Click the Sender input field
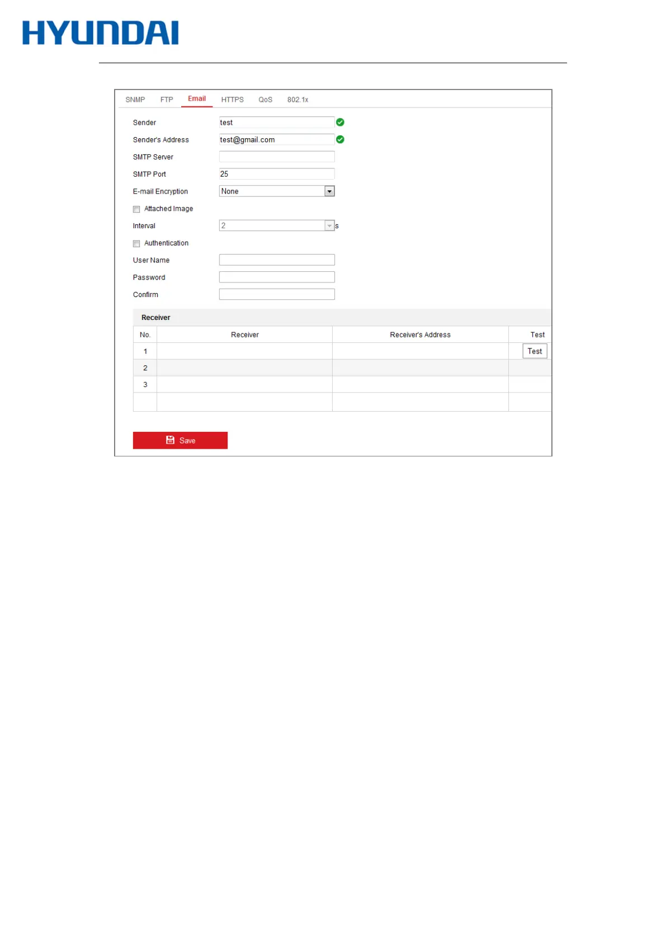666x942 pixels. (277, 123)
